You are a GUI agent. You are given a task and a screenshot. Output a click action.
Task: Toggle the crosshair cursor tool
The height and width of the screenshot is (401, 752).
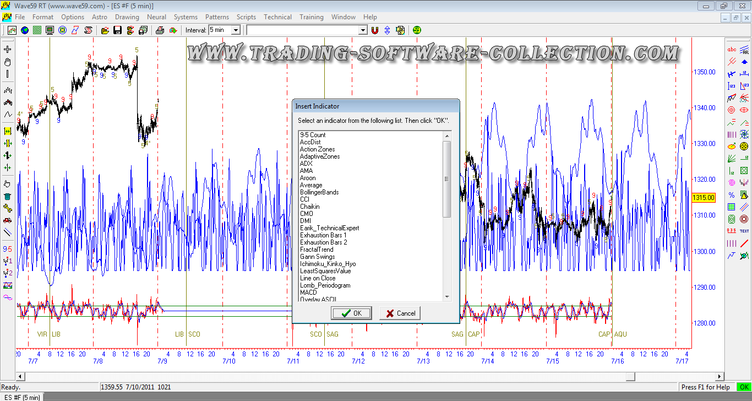click(8, 50)
